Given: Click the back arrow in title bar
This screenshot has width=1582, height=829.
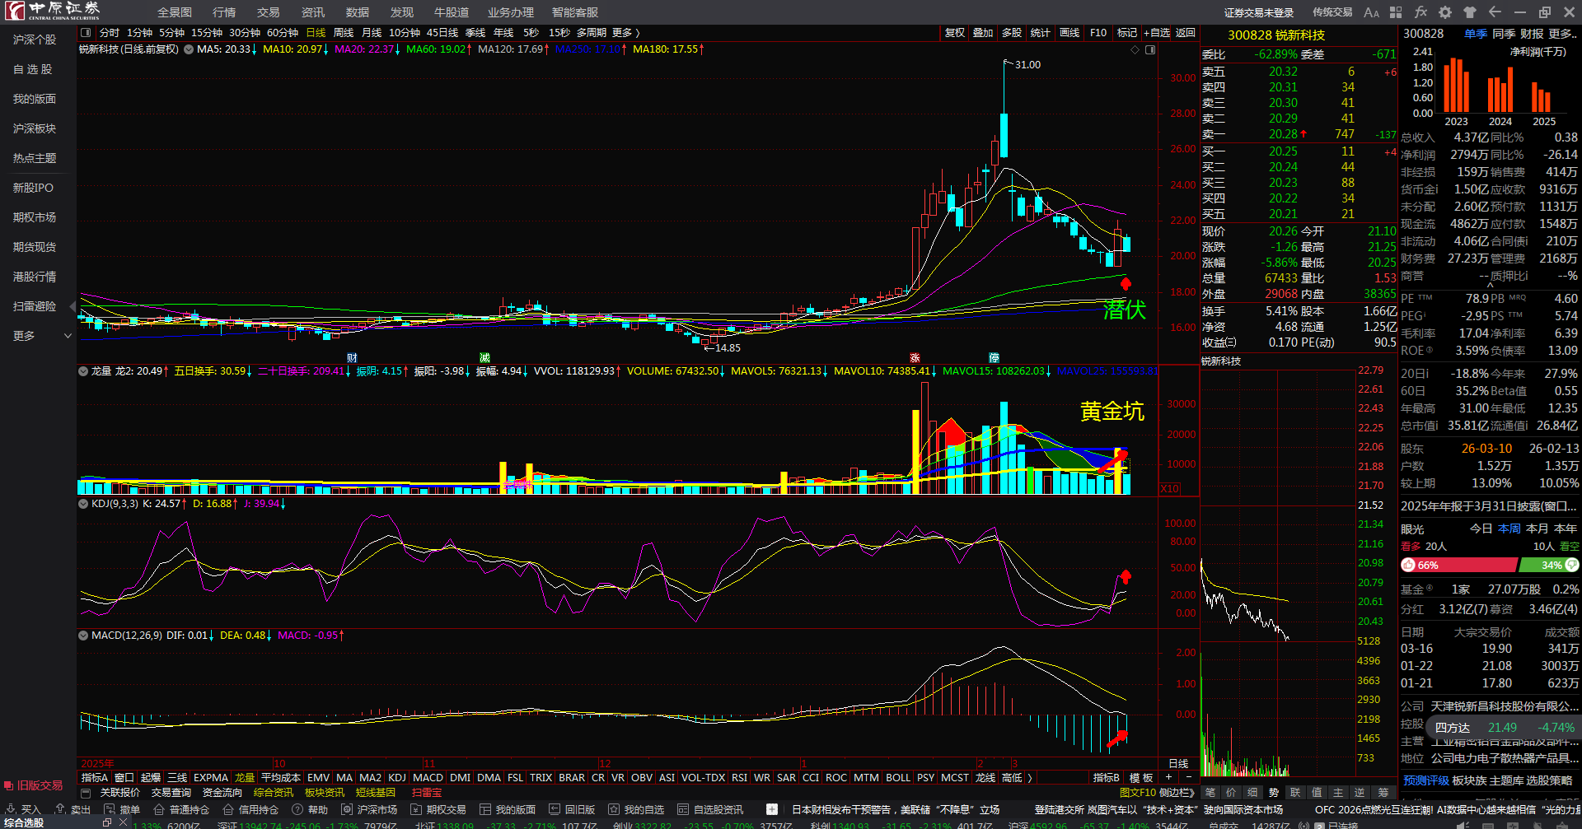Looking at the screenshot, I should pos(1495,12).
